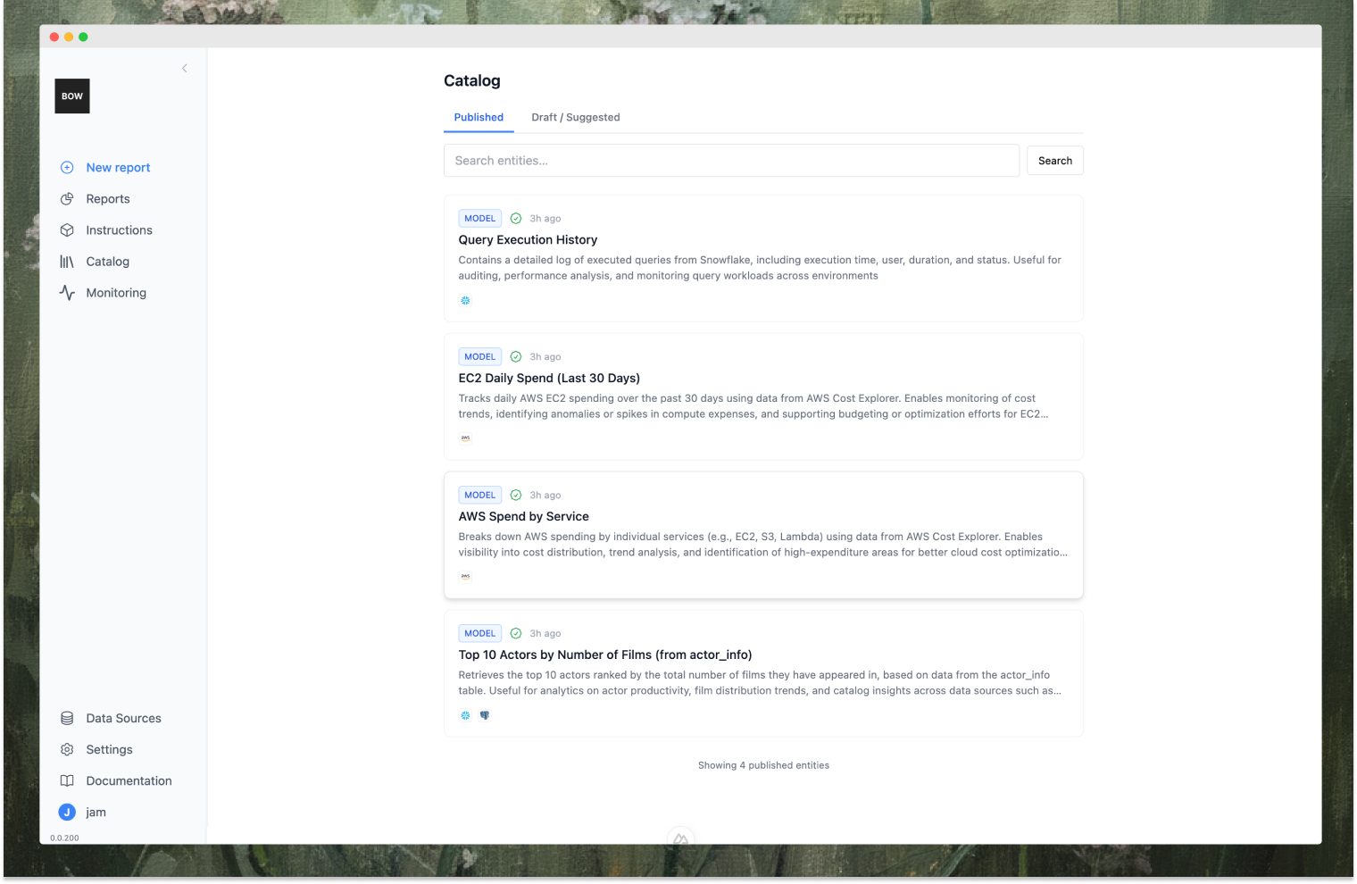Screen dimensions: 1357x884
Task: Click the green check icon on AWS Spend by Service
Action: (x=516, y=496)
